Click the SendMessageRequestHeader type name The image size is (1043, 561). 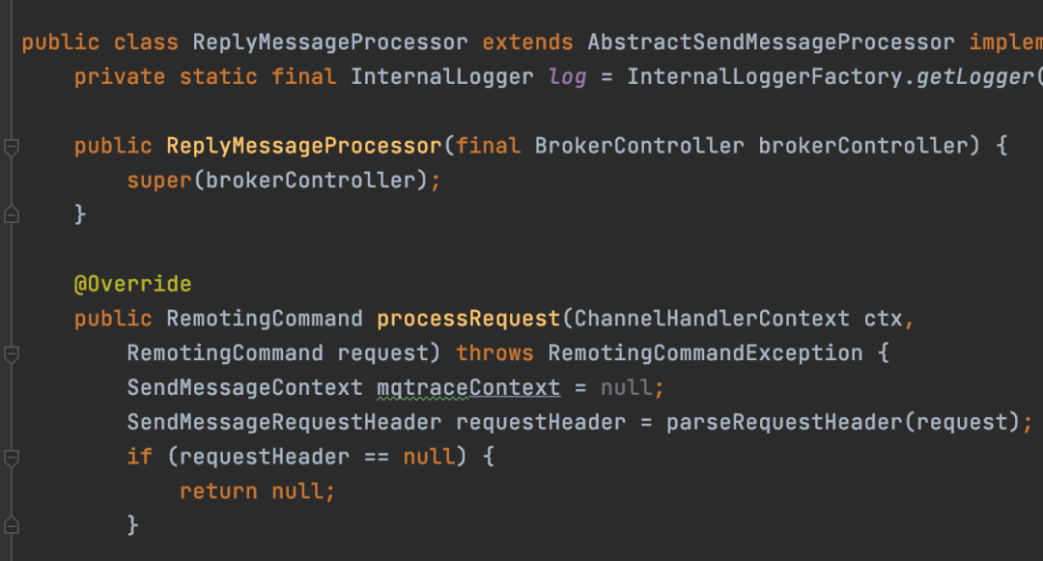coord(284,422)
